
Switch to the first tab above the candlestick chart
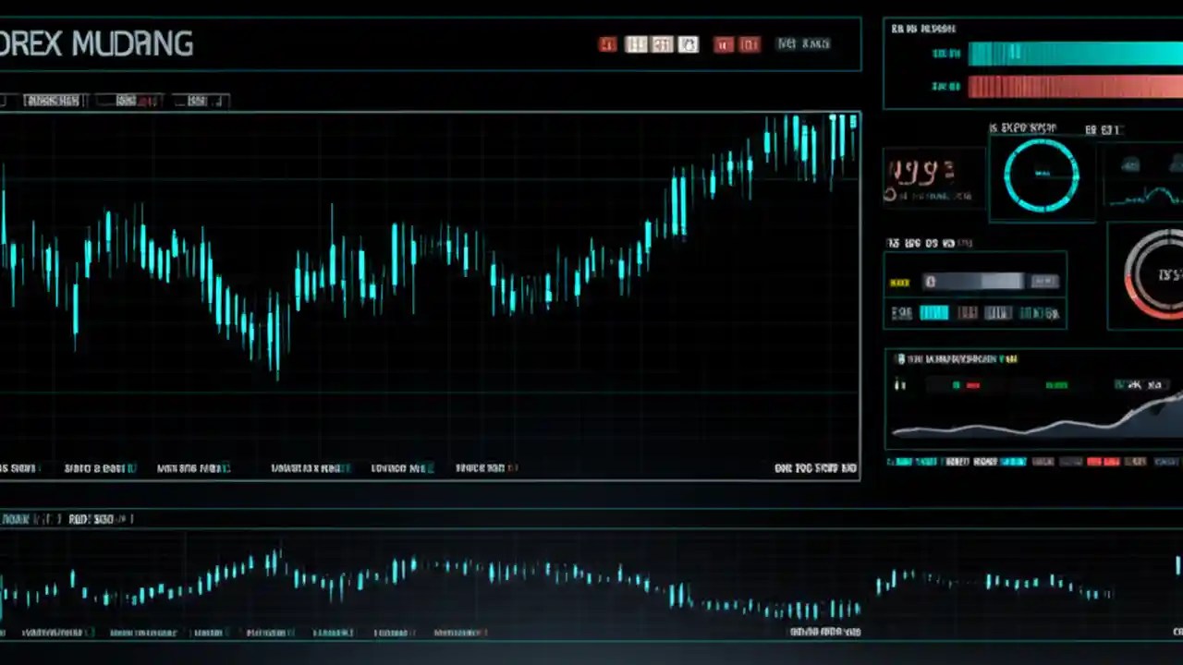(x=53, y=100)
